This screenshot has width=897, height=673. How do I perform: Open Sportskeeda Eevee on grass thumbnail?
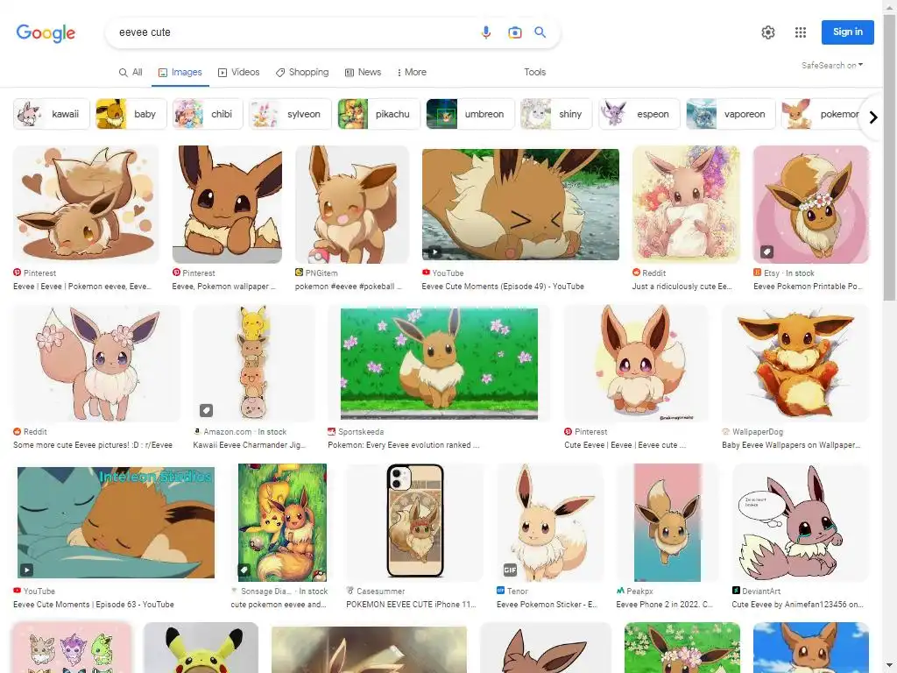pos(439,364)
